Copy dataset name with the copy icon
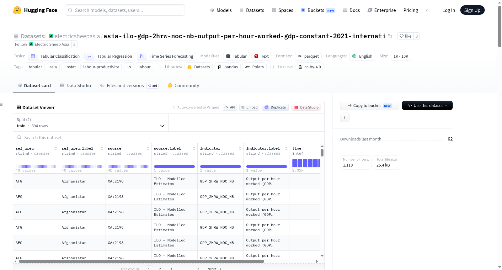Screen dimensions: 502x270 pos(390,36)
